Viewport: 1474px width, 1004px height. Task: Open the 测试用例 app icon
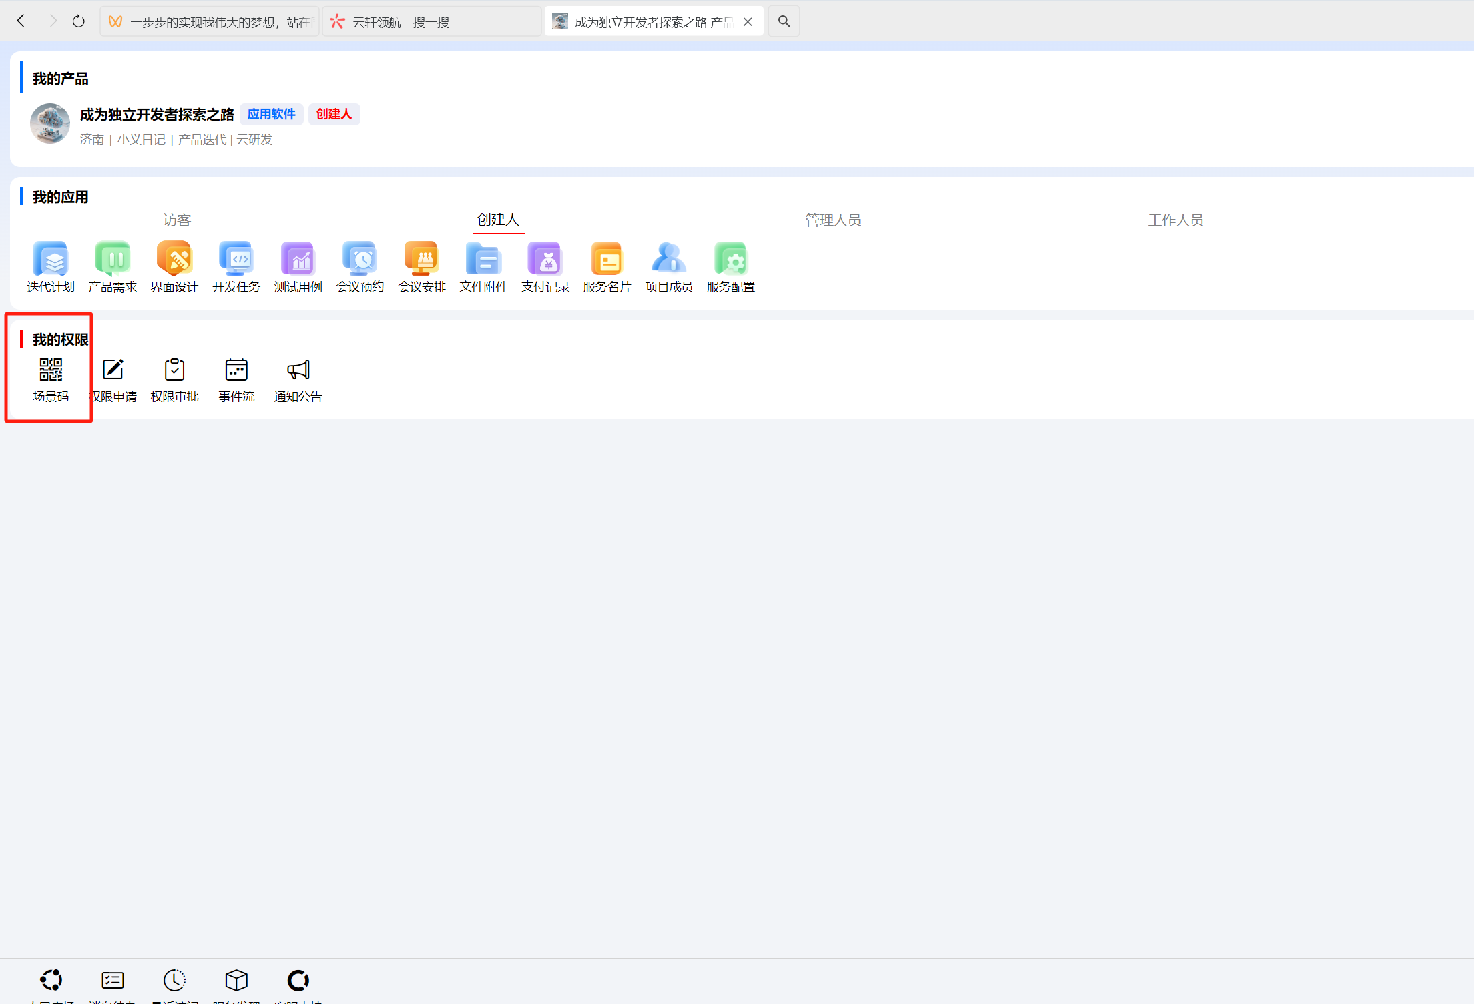point(298,259)
